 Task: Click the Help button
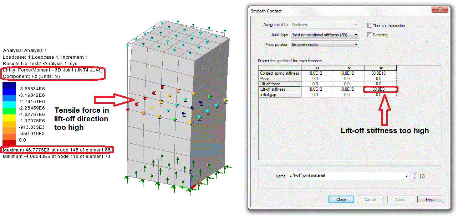click(430, 200)
